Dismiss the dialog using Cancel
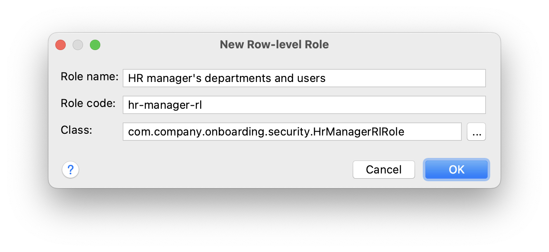Screen dimensions: 549x252 point(383,169)
